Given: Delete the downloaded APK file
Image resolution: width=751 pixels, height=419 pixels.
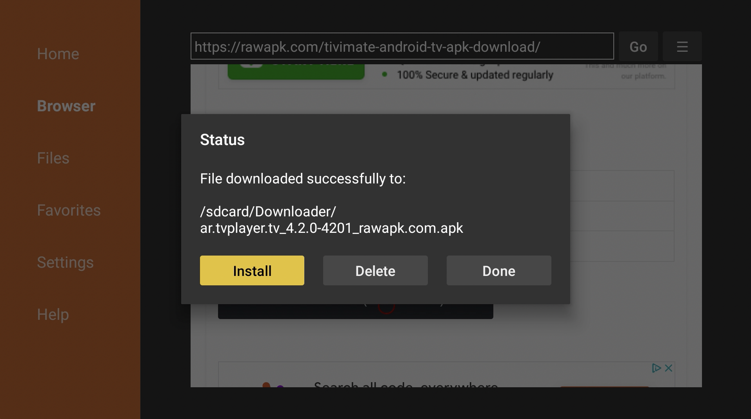Looking at the screenshot, I should (375, 270).
